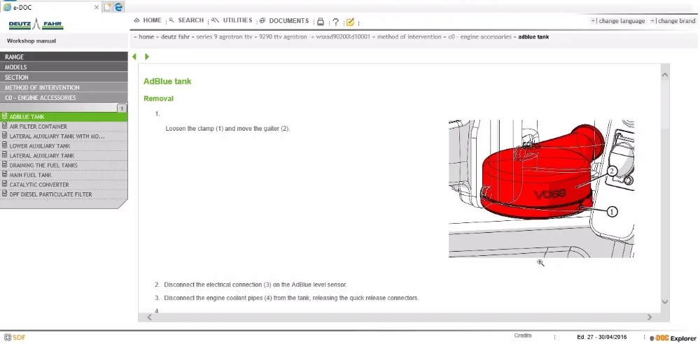Go to previous page green arrow
Image resolution: width=700 pixels, height=344 pixels.
click(134, 57)
